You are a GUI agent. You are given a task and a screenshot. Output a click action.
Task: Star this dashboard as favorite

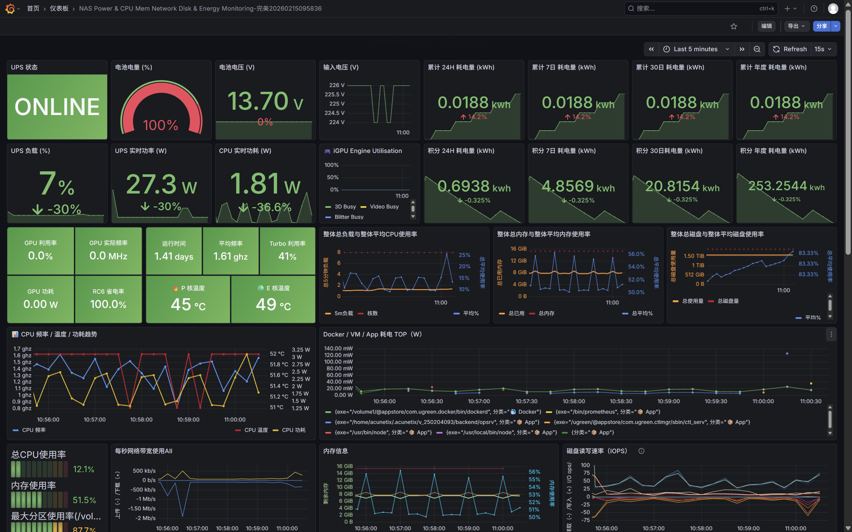(734, 26)
